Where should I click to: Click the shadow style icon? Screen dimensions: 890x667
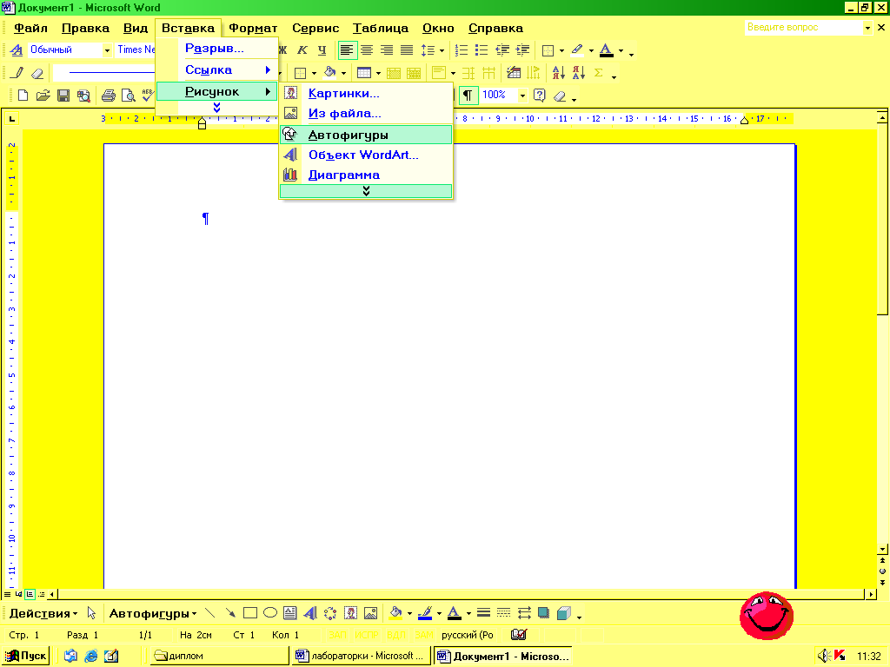[544, 613]
